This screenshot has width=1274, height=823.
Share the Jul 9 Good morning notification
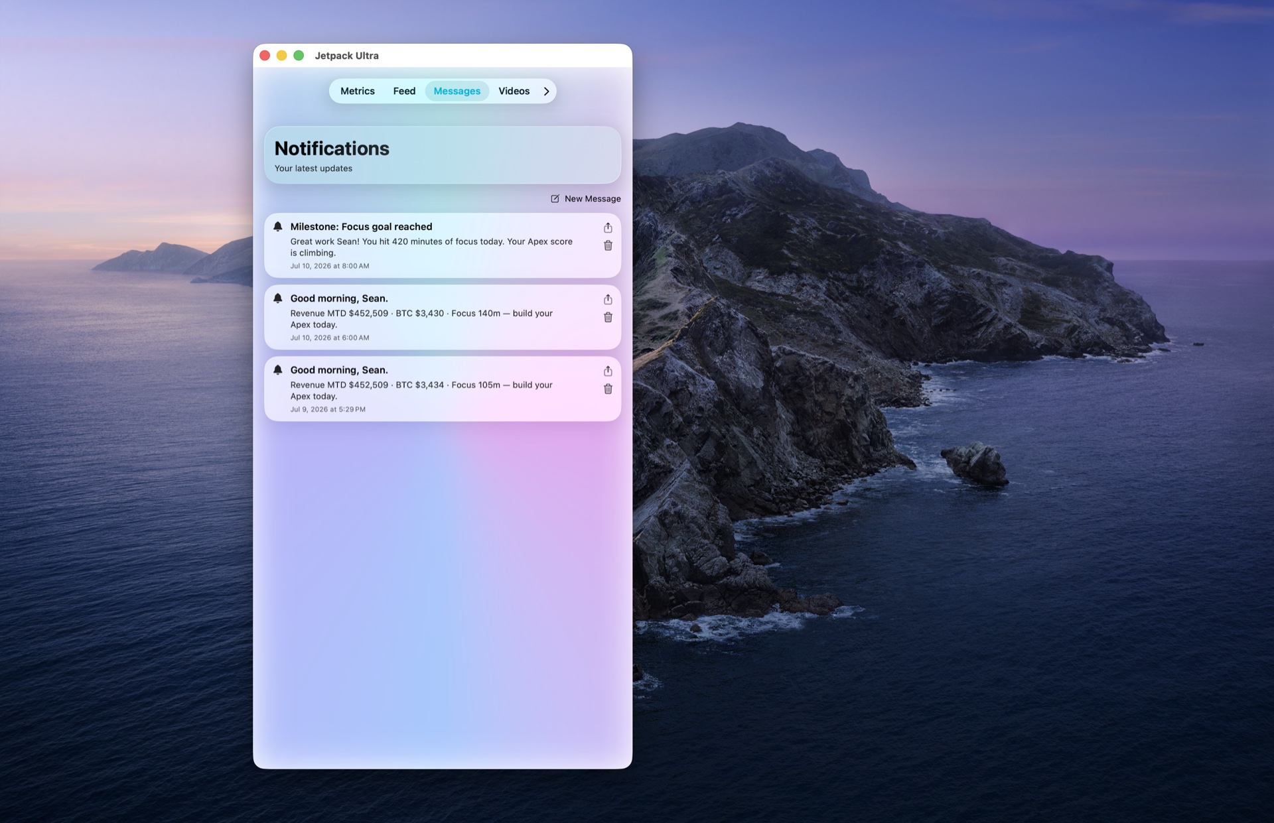click(x=608, y=371)
